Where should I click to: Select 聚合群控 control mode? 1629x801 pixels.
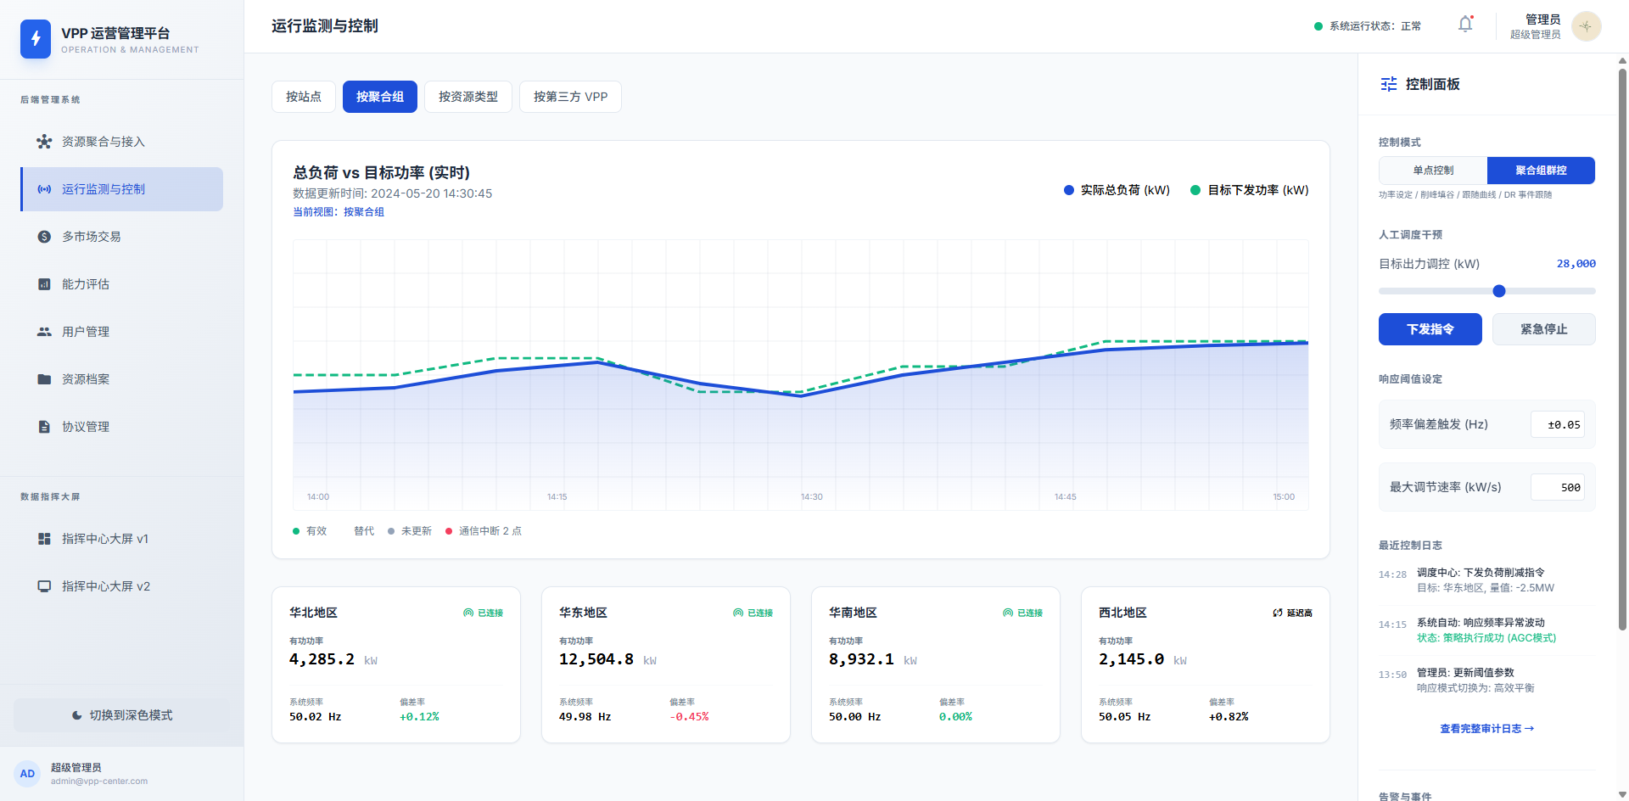(1541, 171)
